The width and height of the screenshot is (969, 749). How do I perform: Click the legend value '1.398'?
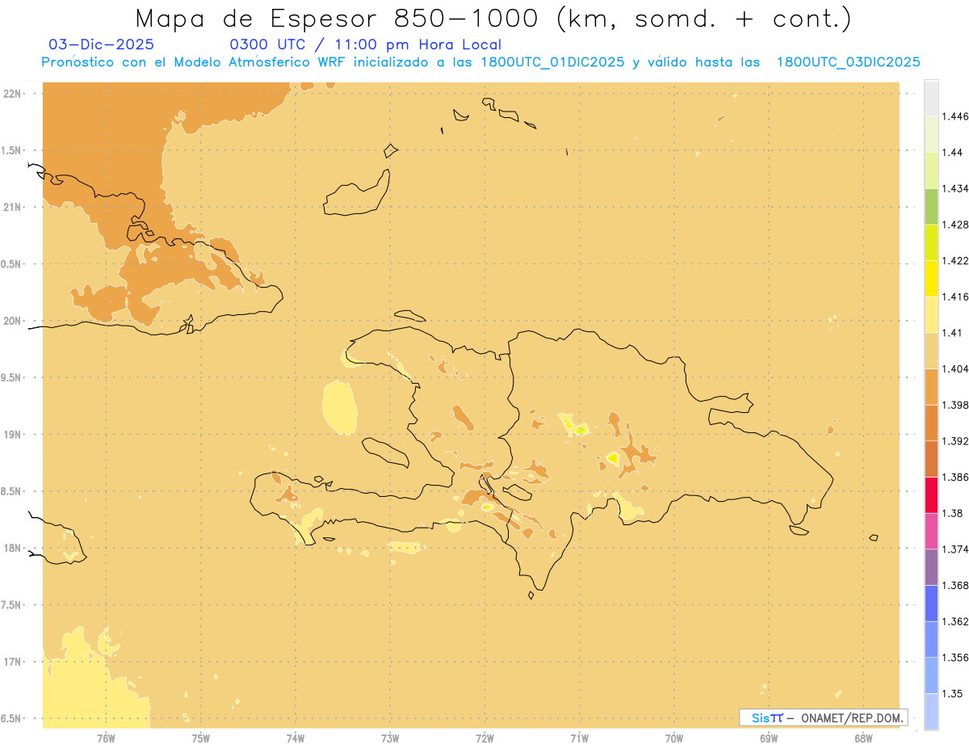(956, 405)
